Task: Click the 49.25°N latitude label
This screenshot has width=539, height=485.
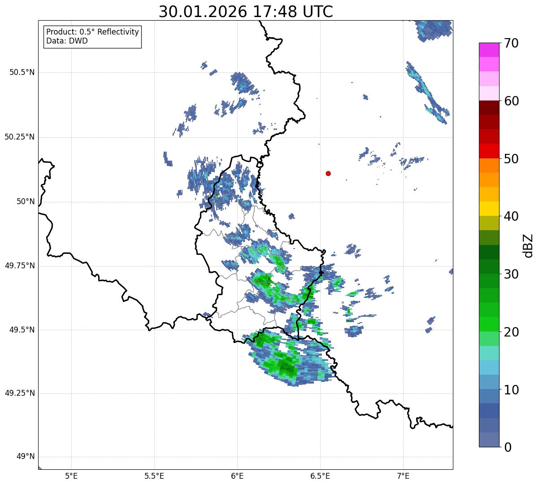Action: coord(20,393)
